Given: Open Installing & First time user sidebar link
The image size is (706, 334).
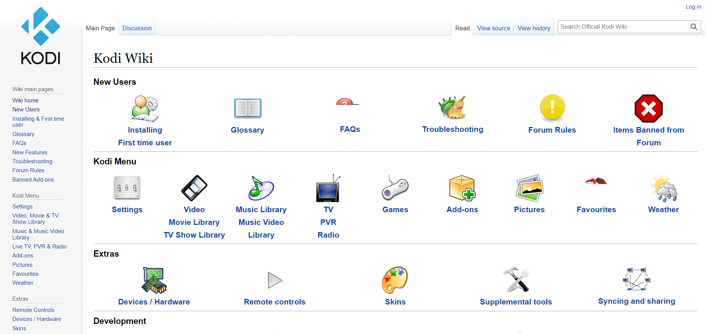Looking at the screenshot, I should tap(38, 121).
